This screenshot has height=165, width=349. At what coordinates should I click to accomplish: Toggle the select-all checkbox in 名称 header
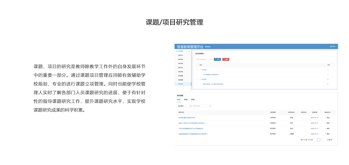[197, 65]
